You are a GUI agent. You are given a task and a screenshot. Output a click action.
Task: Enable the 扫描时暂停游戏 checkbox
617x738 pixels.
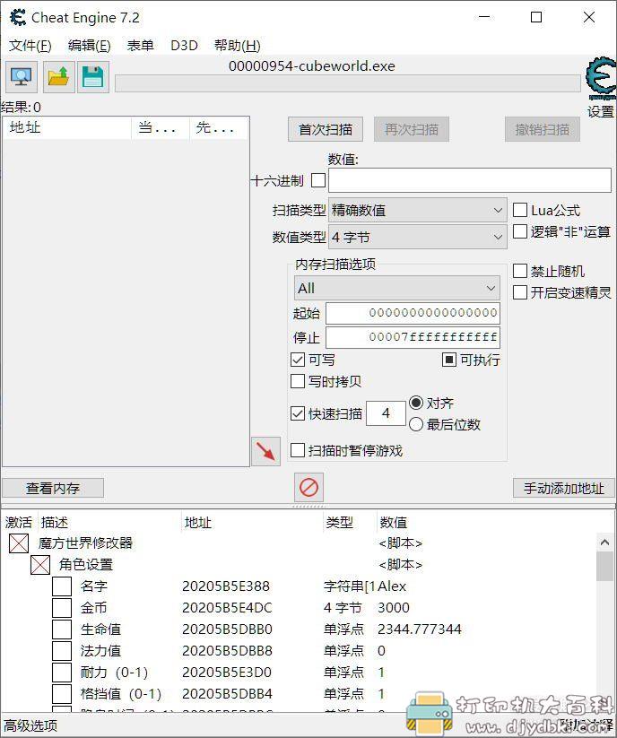(x=298, y=450)
